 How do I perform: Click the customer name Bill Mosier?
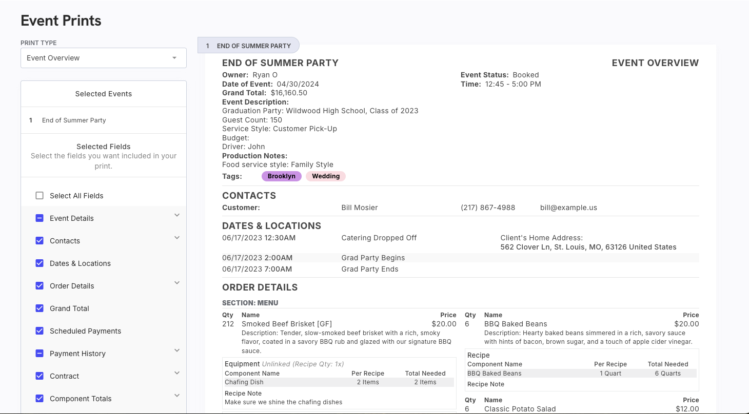pyautogui.click(x=360, y=208)
